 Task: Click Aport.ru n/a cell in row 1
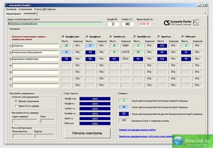pos(162,46)
